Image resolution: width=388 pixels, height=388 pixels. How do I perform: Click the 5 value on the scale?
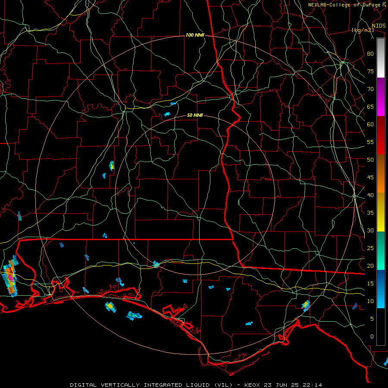(372, 319)
